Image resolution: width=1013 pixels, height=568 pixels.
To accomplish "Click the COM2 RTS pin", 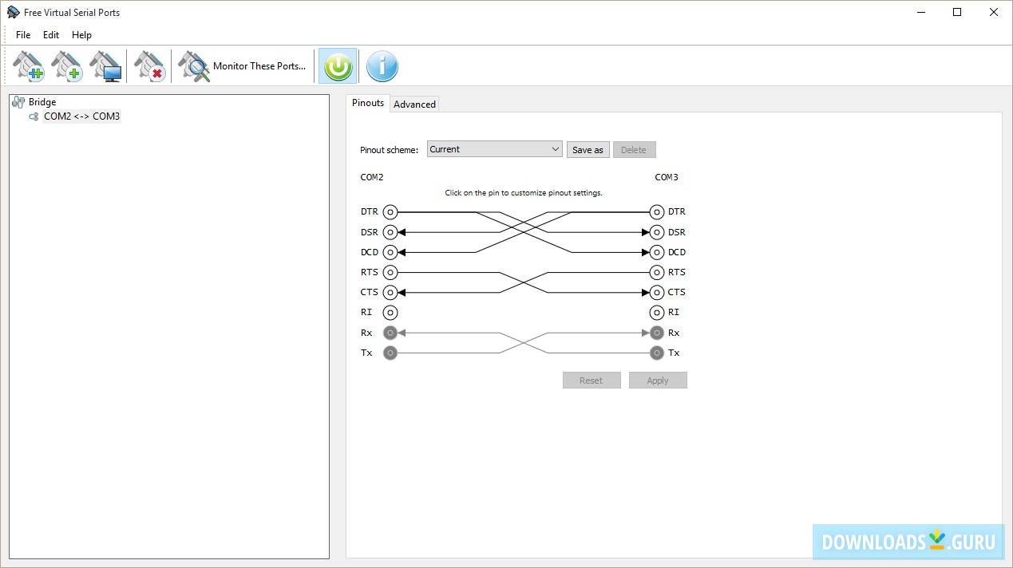I will (390, 273).
